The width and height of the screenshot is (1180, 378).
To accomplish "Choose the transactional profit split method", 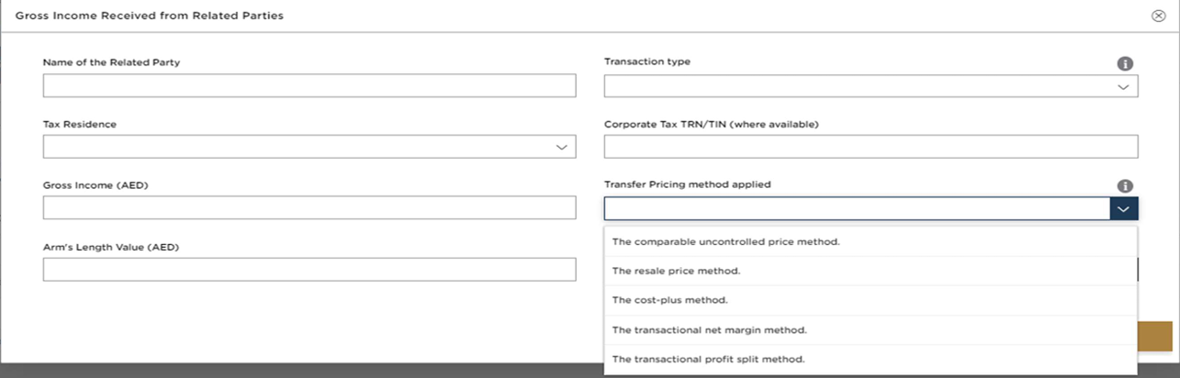I will click(x=708, y=359).
